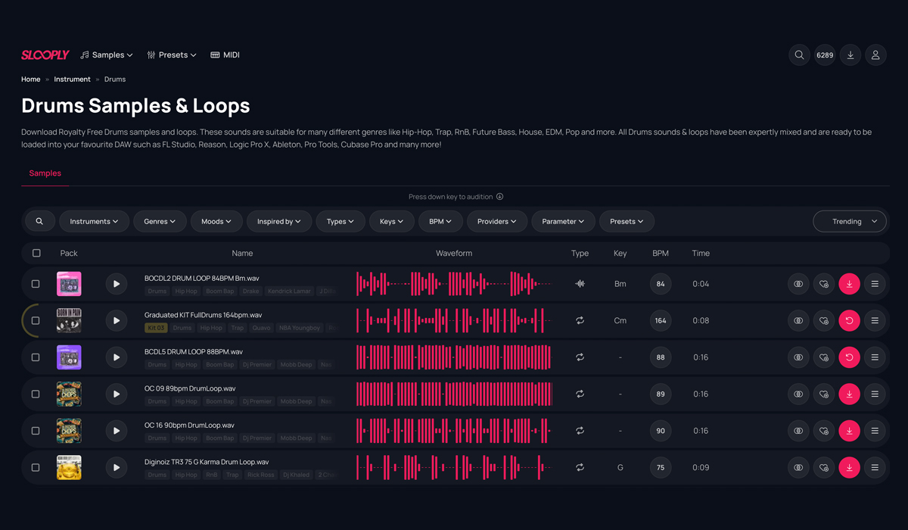Download BOCDL2 DRUM LOOP 84BPM Bm.wav
This screenshot has width=908, height=530.
849,284
